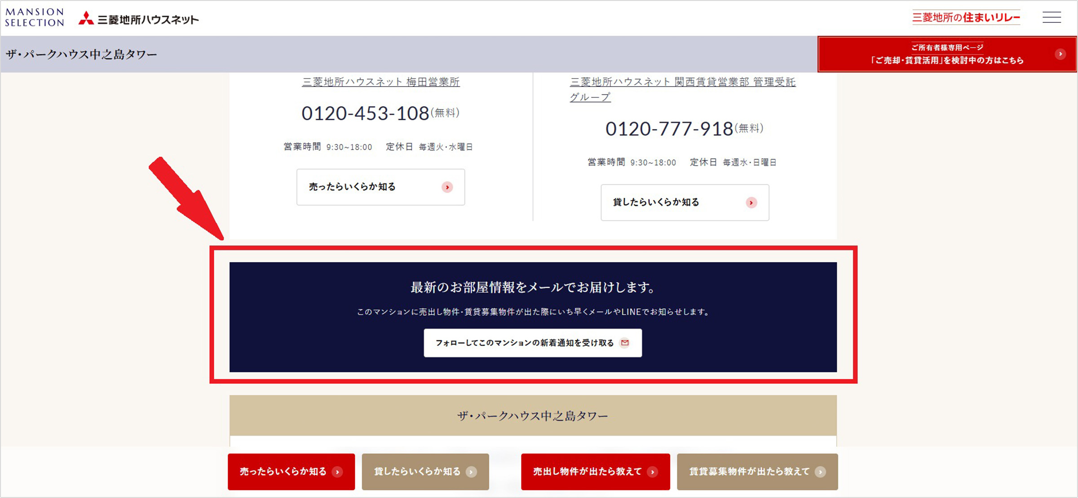Click 売出し物件が出たら教えて footer button
Screen dimensions: 1078x498
[x=596, y=472]
